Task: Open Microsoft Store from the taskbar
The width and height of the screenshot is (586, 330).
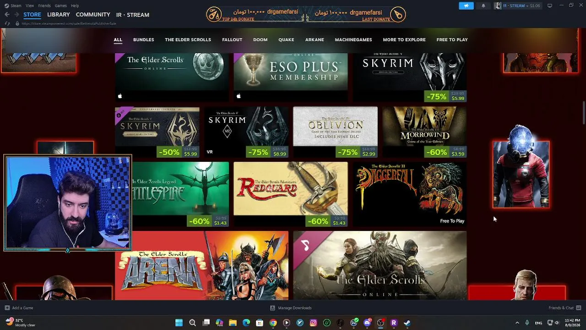Action: tap(260, 323)
